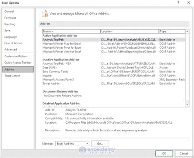Screen dimensions: 194x158
Task: Click the Go button
Action: pos(100,144)
